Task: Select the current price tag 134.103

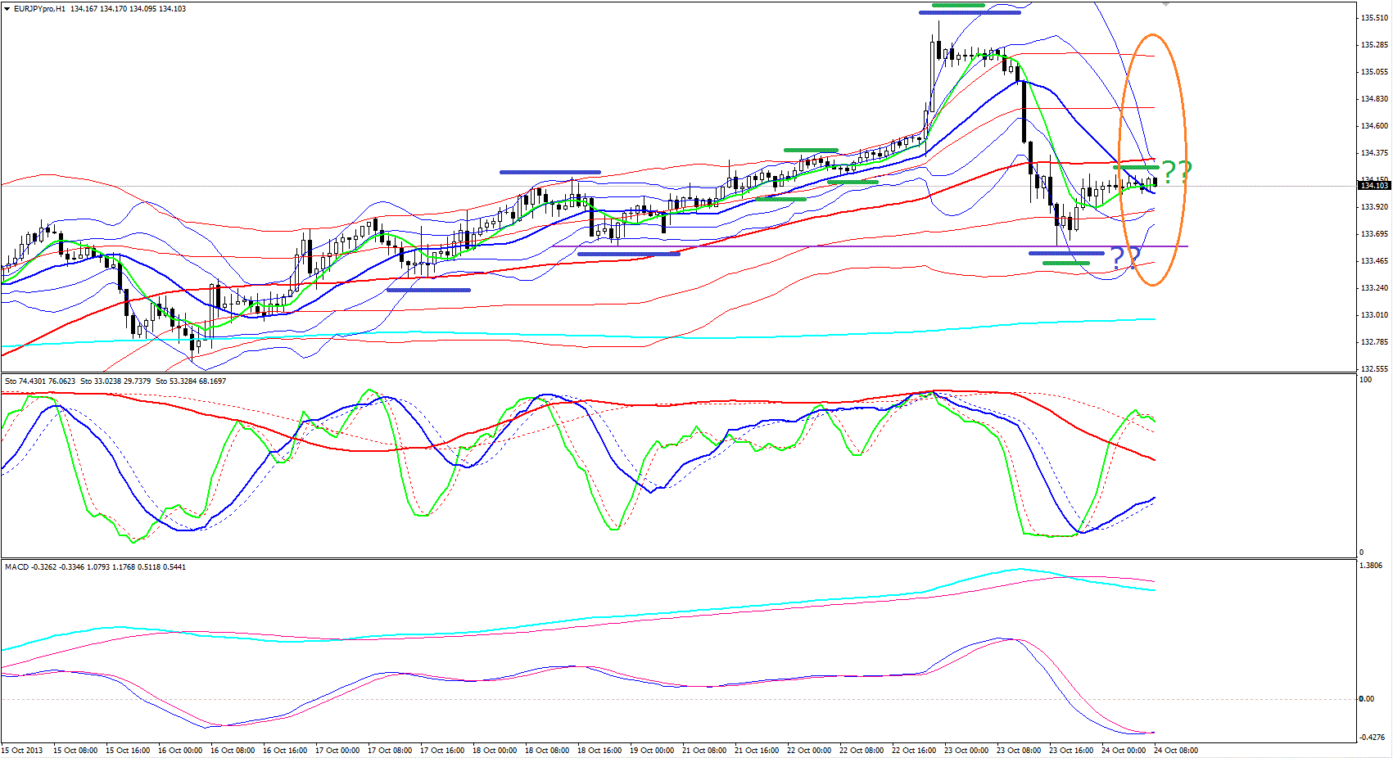Action: coord(1374,186)
